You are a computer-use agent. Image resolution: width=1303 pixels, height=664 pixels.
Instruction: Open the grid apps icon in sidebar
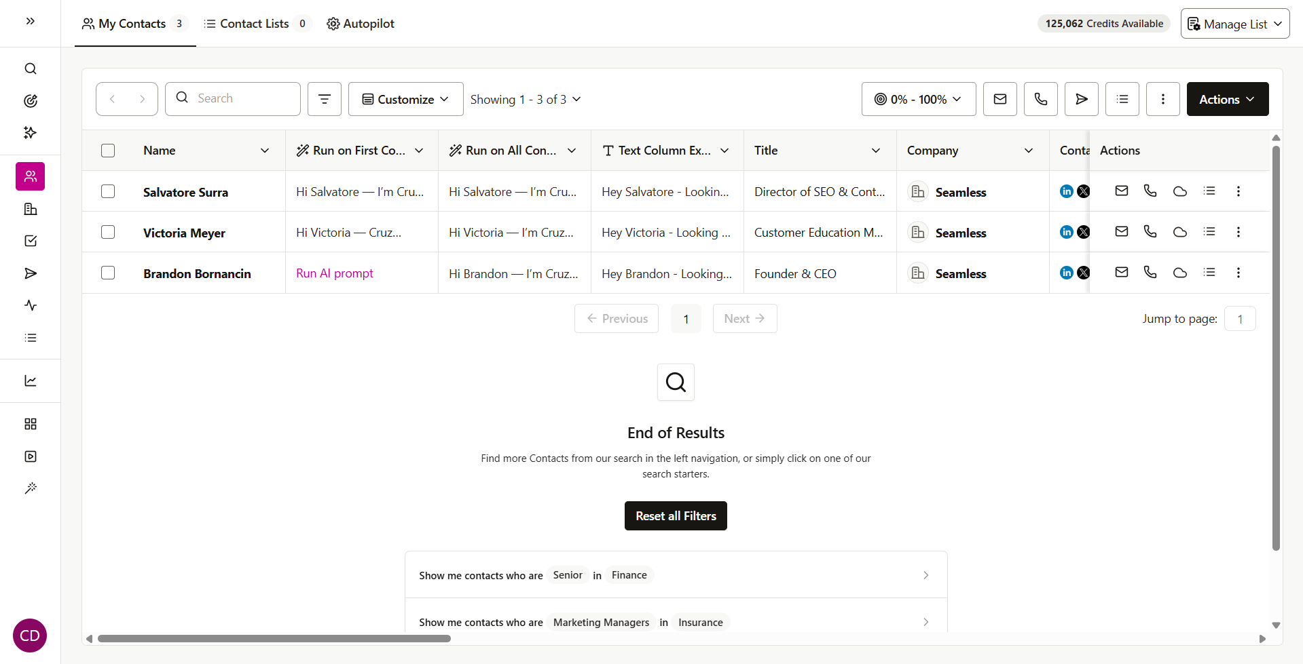(31, 424)
